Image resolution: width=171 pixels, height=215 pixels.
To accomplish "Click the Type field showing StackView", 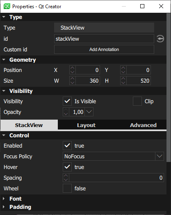I will point(104,28).
